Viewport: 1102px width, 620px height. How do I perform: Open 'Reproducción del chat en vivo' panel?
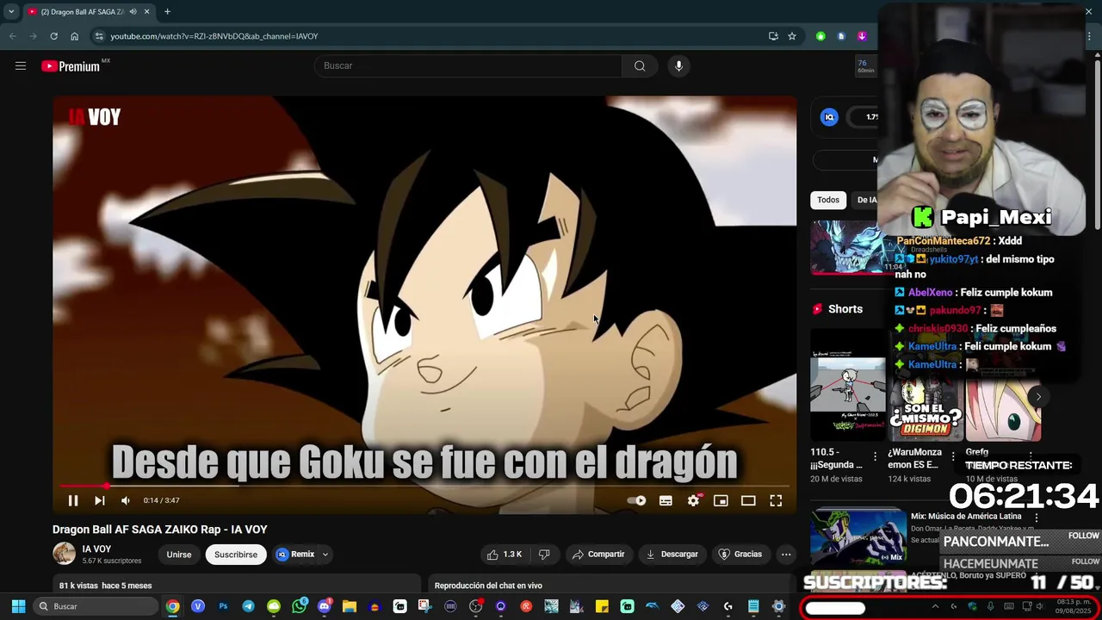tap(488, 586)
